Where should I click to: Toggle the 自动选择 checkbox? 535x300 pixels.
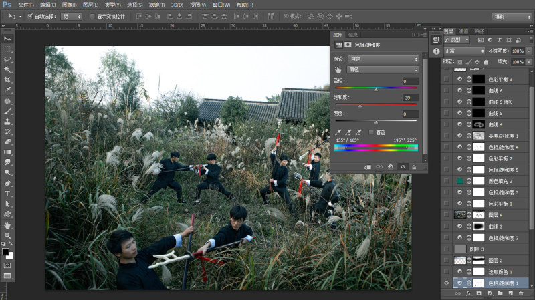[29, 16]
